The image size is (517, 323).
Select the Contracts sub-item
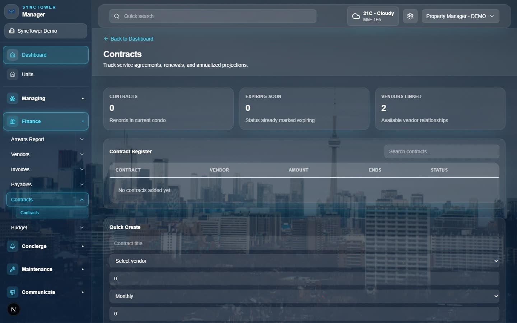pyautogui.click(x=52, y=213)
